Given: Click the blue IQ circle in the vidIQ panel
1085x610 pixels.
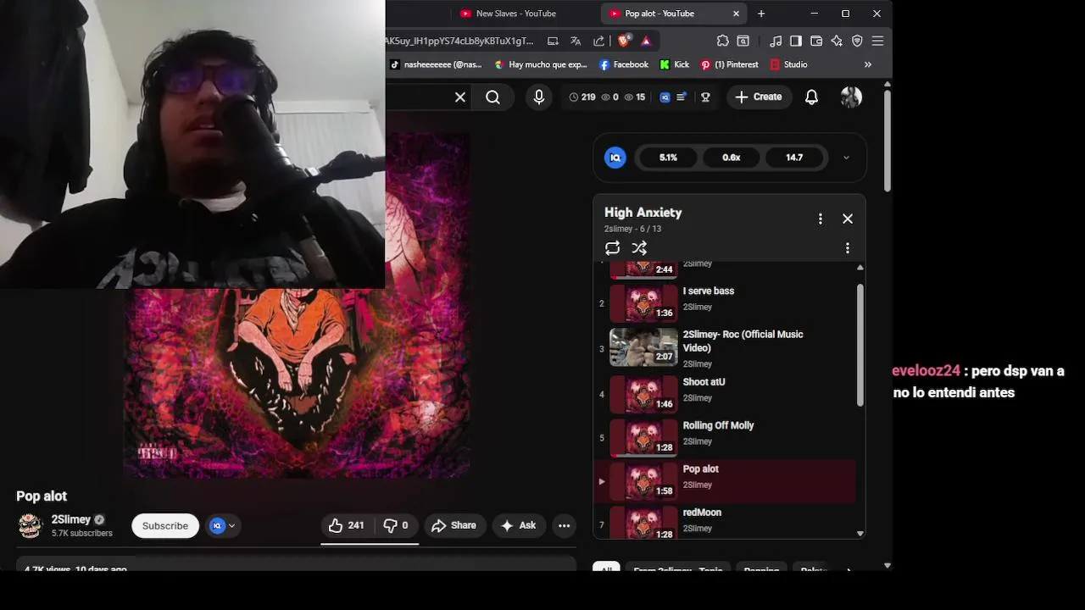Looking at the screenshot, I should point(615,158).
